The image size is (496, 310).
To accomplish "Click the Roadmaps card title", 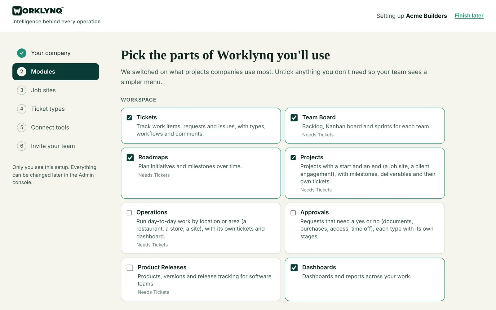I will pyautogui.click(x=153, y=157).
